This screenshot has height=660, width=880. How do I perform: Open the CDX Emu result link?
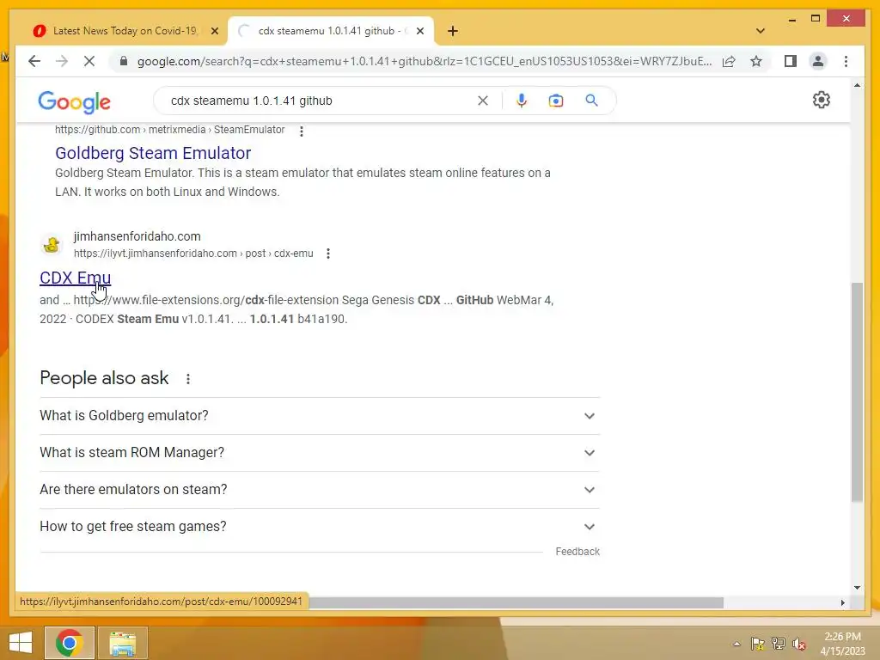76,278
